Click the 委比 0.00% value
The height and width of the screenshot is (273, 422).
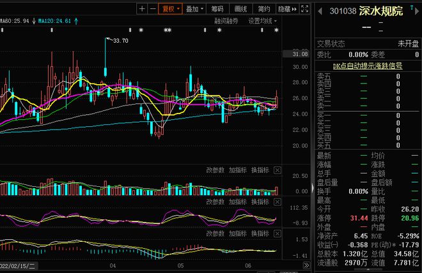point(358,55)
